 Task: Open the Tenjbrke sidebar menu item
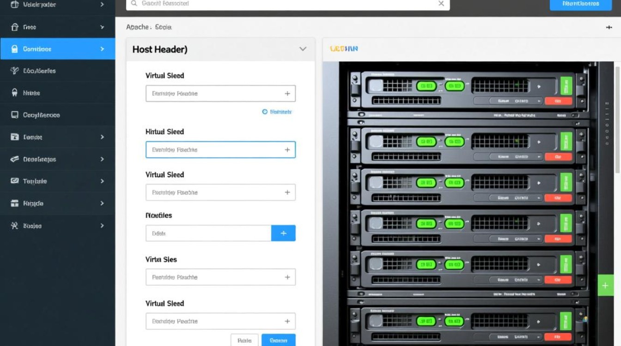35,181
